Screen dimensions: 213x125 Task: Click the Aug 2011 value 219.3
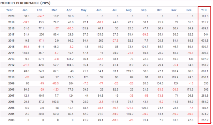(x=129, y=71)
